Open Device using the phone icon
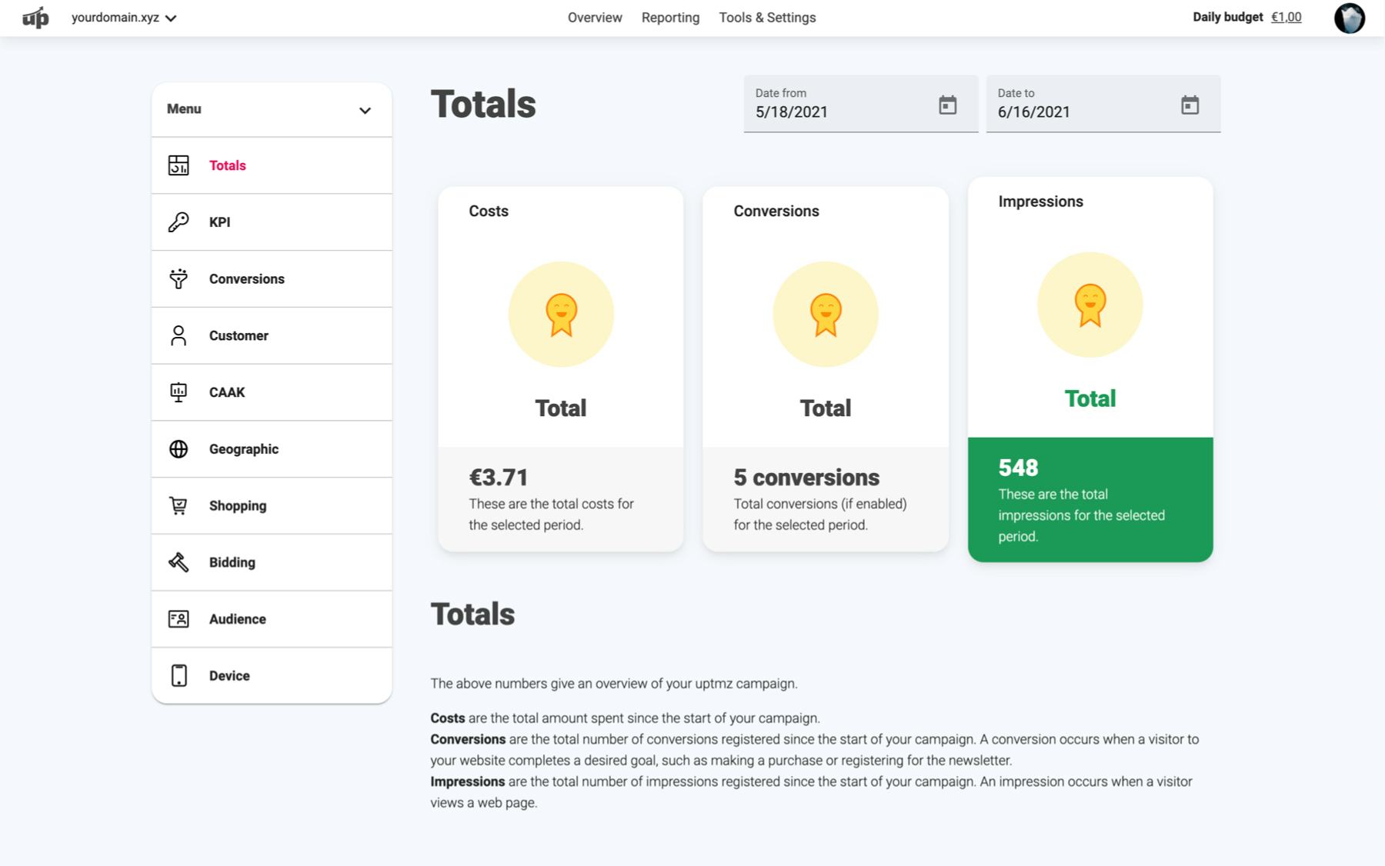The height and width of the screenshot is (866, 1385). 179,675
